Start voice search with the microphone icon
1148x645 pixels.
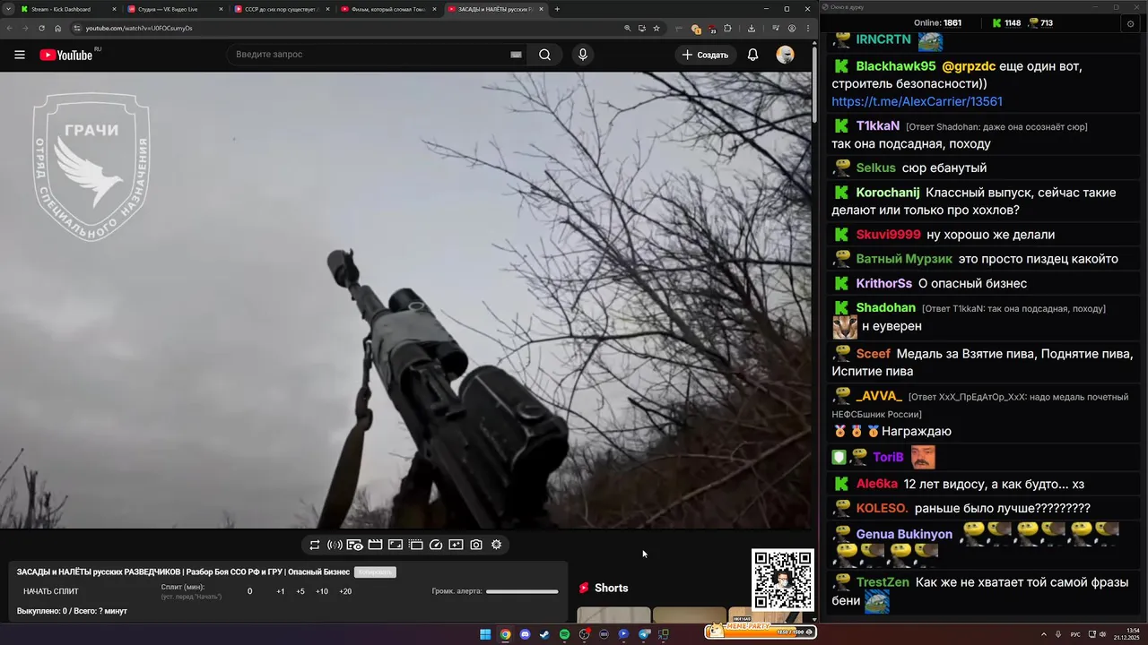[583, 55]
